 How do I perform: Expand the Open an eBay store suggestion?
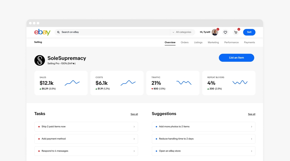pyautogui.click(x=204, y=151)
